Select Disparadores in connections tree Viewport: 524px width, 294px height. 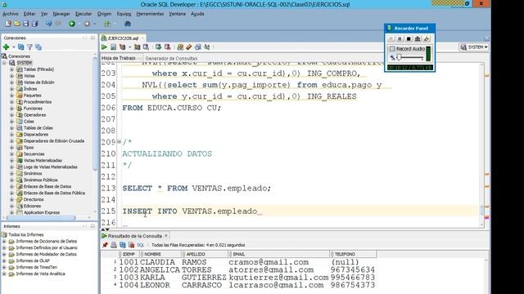36,134
